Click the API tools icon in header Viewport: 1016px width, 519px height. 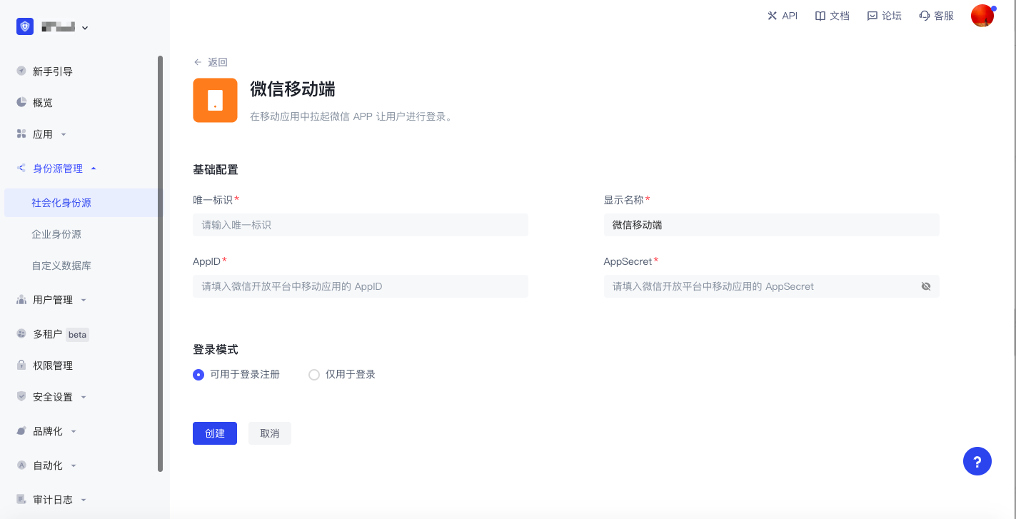point(772,16)
